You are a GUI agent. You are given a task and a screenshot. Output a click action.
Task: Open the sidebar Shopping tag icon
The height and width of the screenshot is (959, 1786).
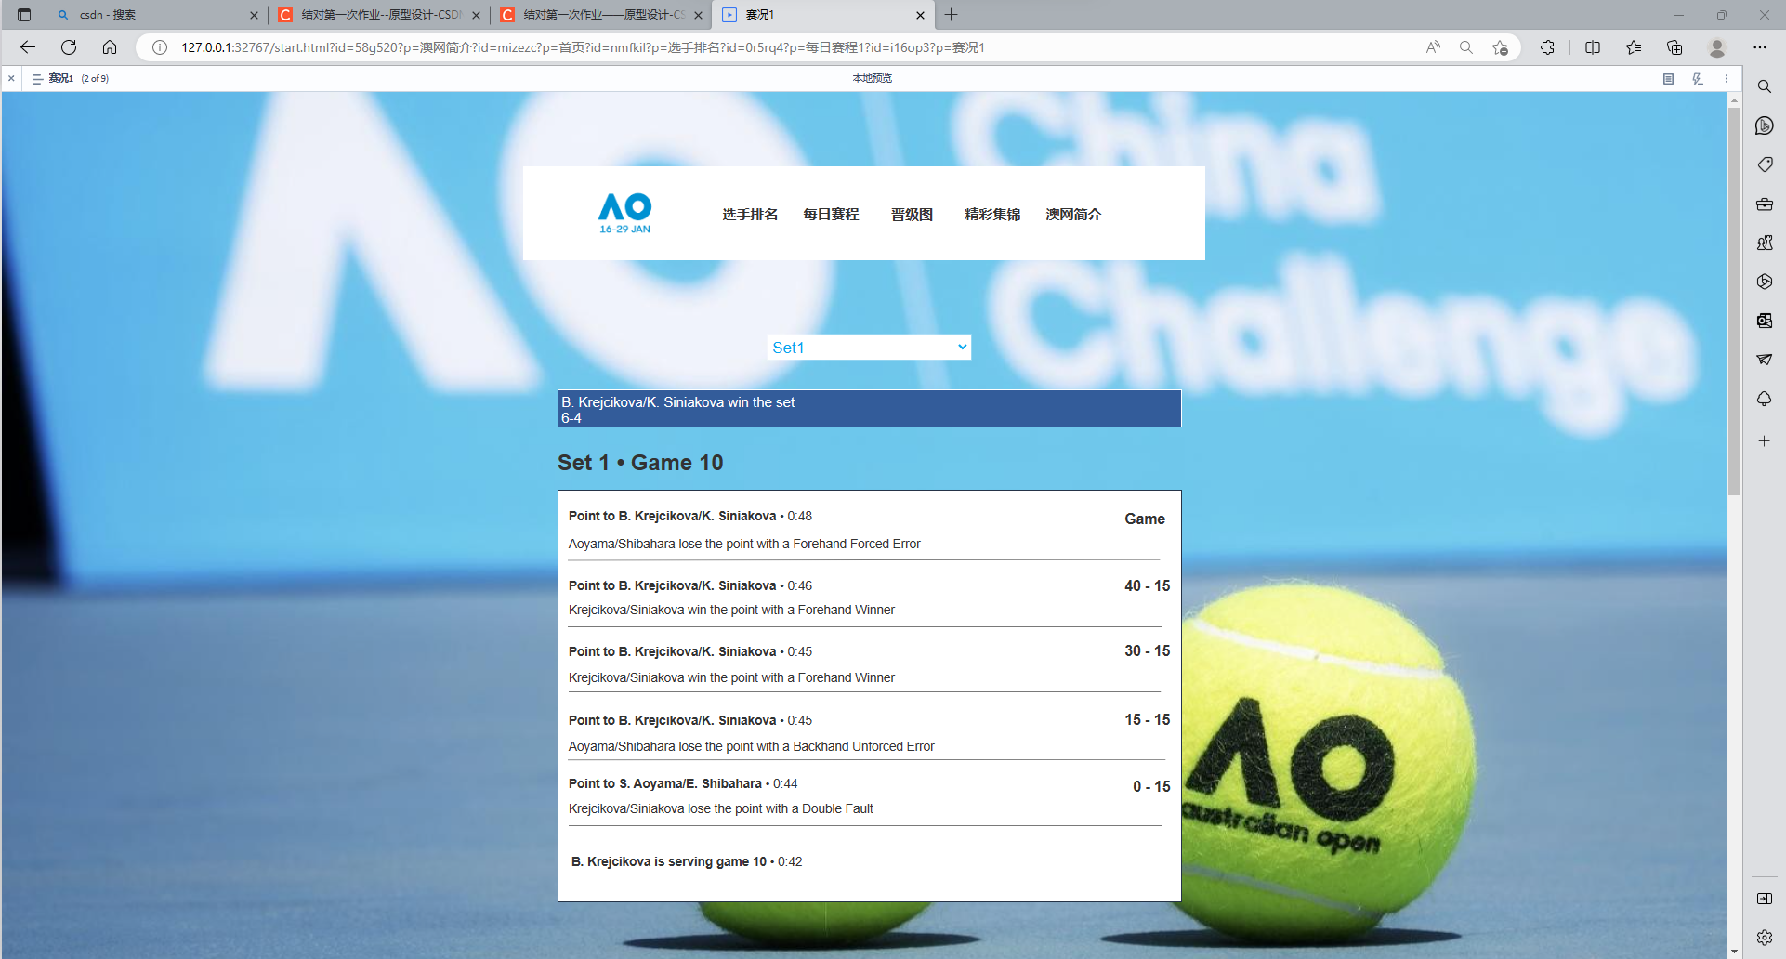coord(1765,164)
